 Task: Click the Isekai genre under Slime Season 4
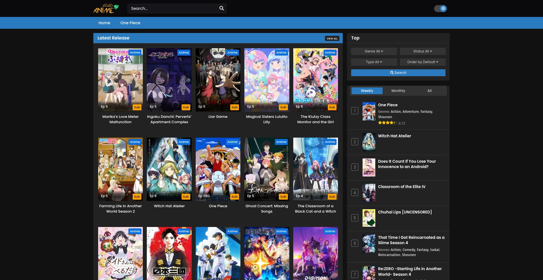435,250
